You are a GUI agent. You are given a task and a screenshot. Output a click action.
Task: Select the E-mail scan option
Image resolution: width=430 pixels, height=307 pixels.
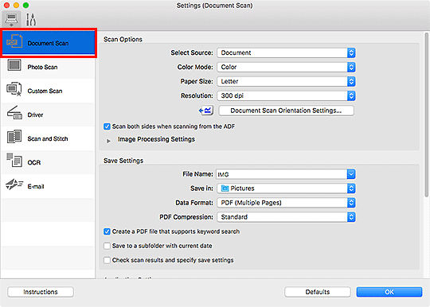click(x=49, y=186)
